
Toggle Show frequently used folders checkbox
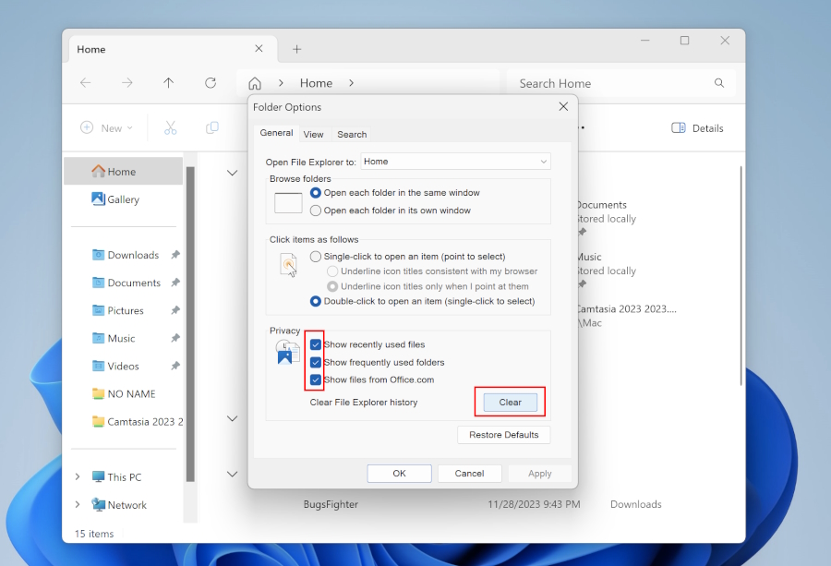[316, 362]
